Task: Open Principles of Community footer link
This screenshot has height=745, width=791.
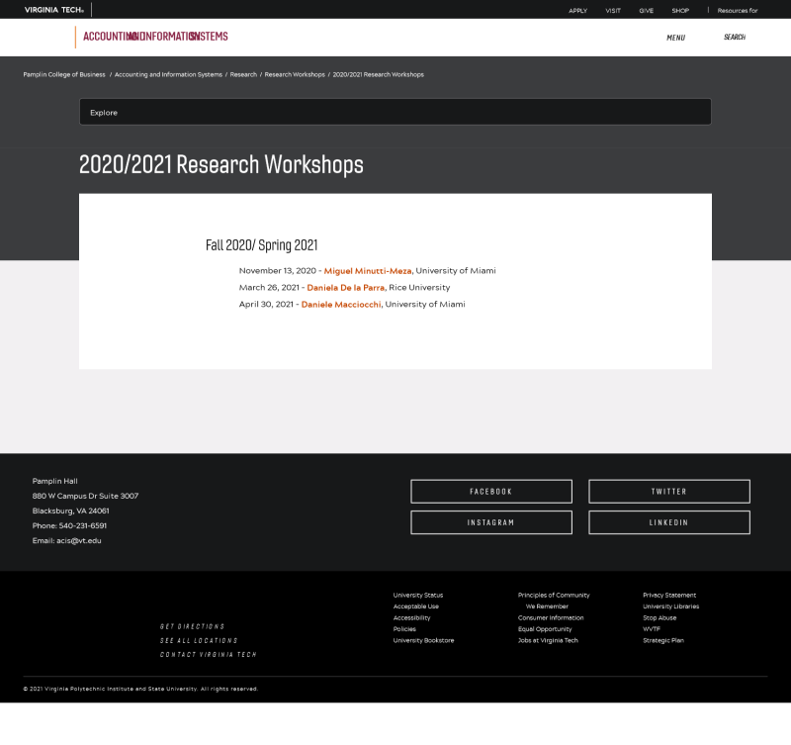Action: click(554, 595)
